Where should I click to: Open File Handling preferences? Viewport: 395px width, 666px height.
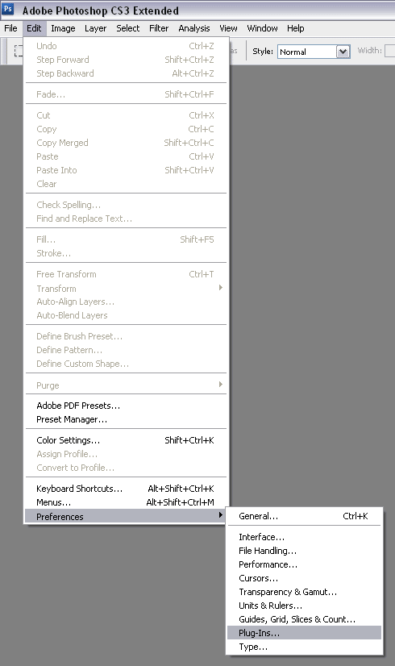(x=304, y=551)
